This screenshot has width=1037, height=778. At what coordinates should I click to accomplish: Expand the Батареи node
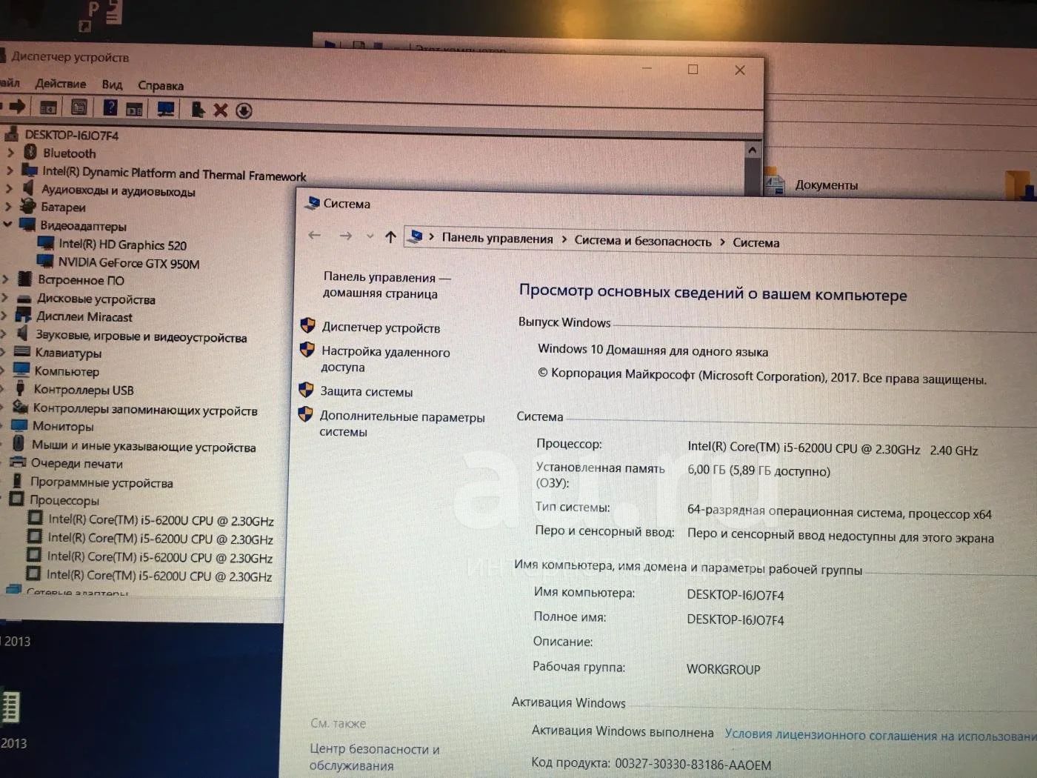[9, 206]
